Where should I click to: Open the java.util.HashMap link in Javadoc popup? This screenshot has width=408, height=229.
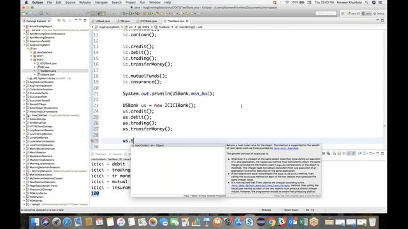(x=286, y=148)
